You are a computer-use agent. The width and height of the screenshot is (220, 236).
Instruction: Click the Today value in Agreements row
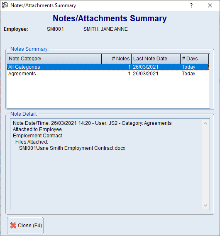click(x=188, y=74)
